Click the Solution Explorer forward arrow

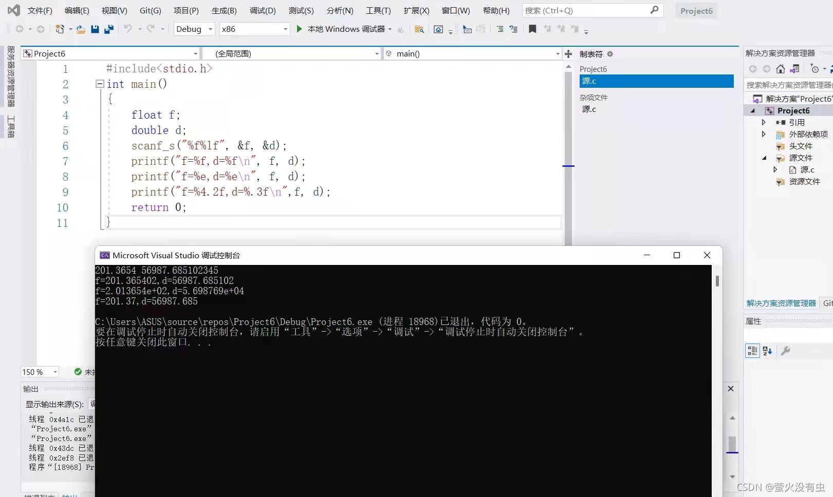767,69
